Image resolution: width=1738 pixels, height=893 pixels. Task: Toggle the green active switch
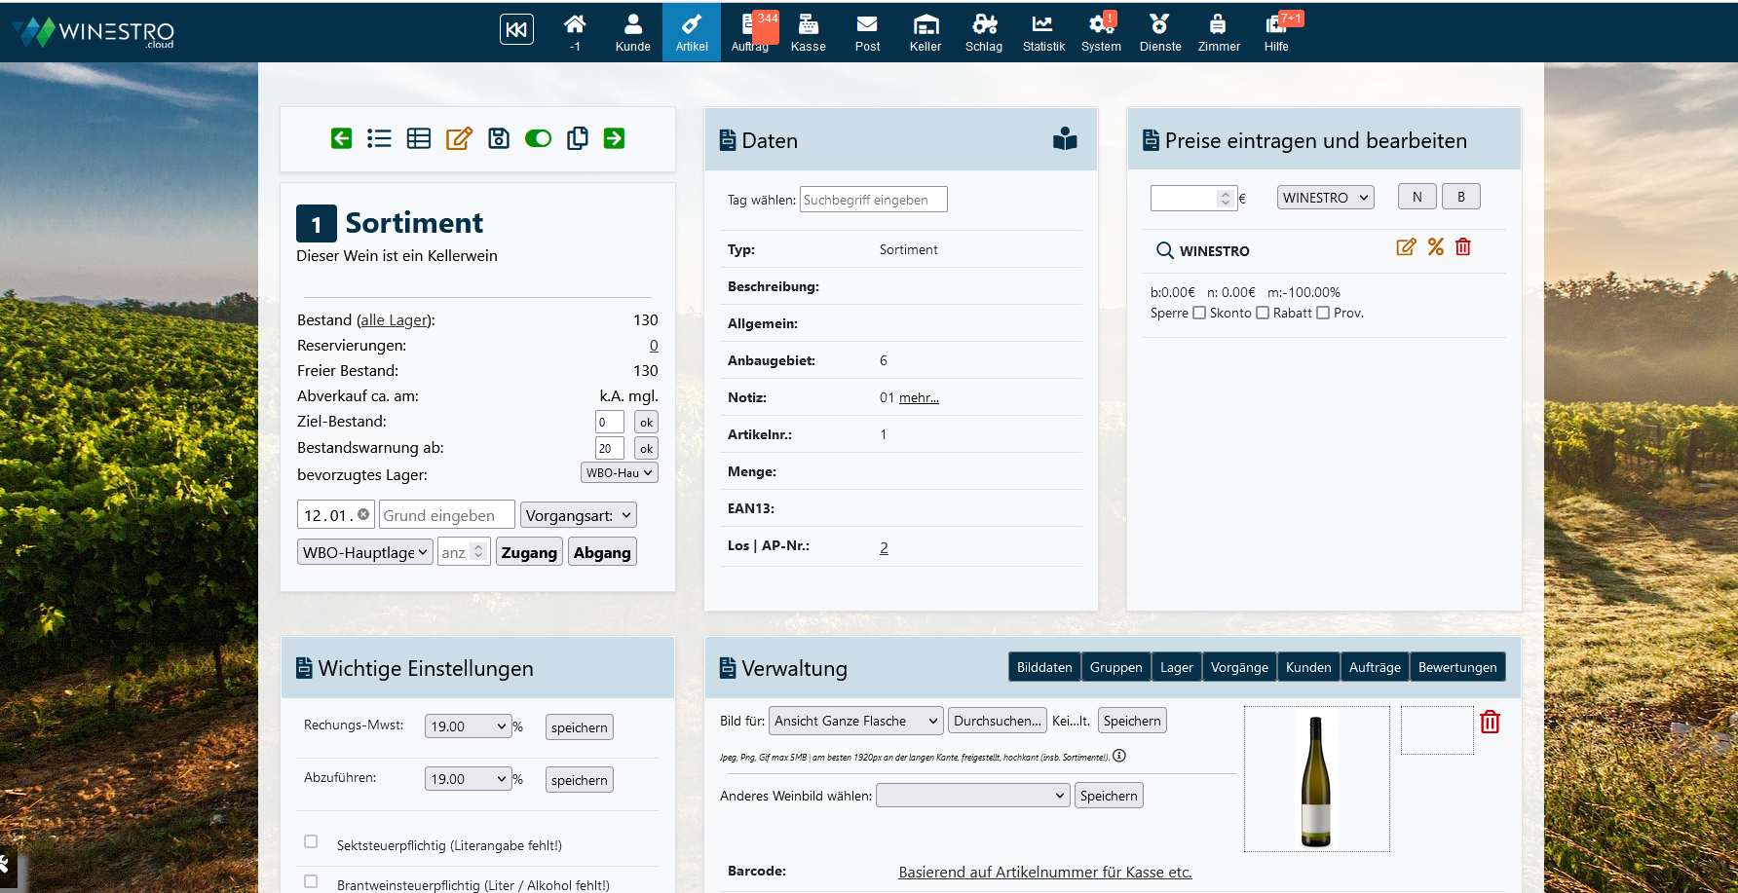[x=538, y=138]
